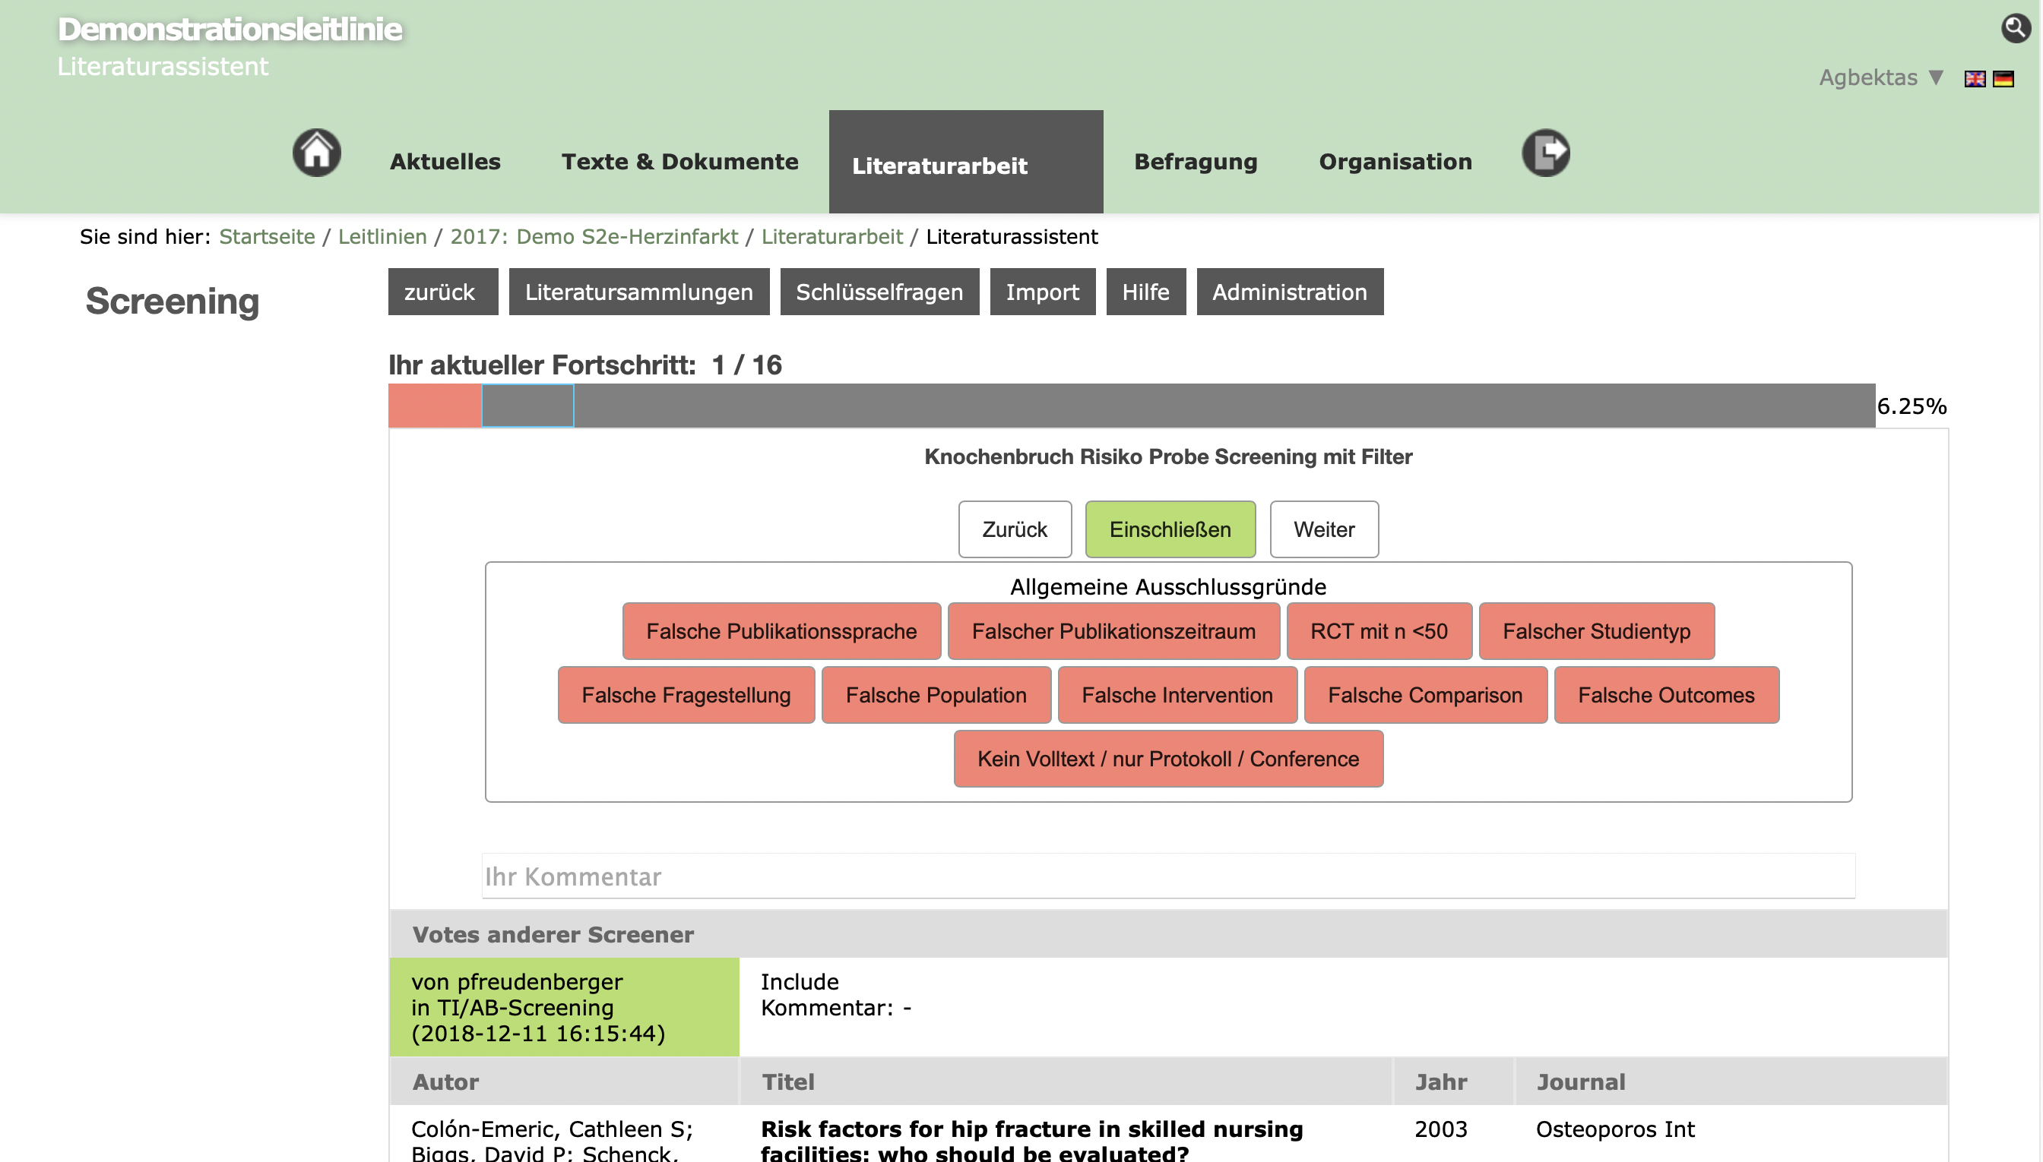Click the Einschließen button
Screen dimensions: 2043x1162
click(x=1170, y=529)
